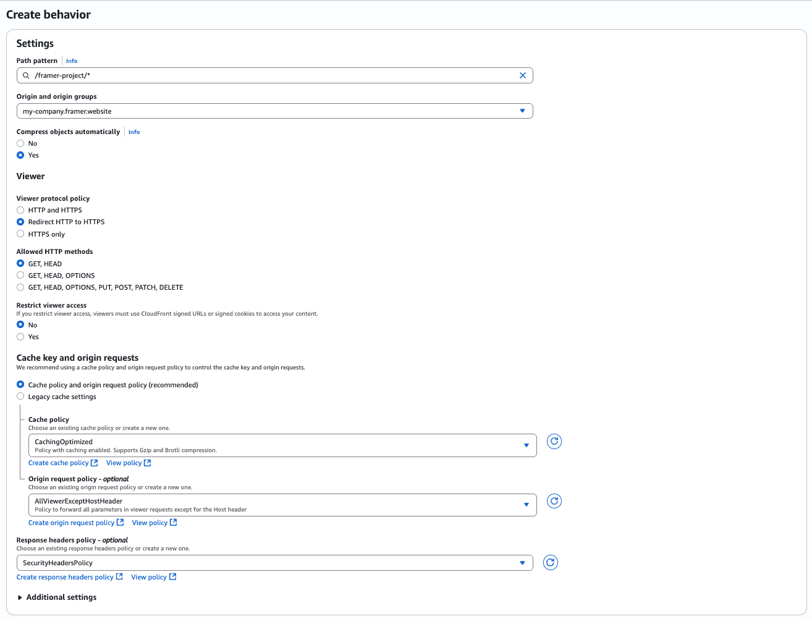
Task: Choose GET, HEAD, OPTIONS allowed methods
Action: (x=20, y=276)
